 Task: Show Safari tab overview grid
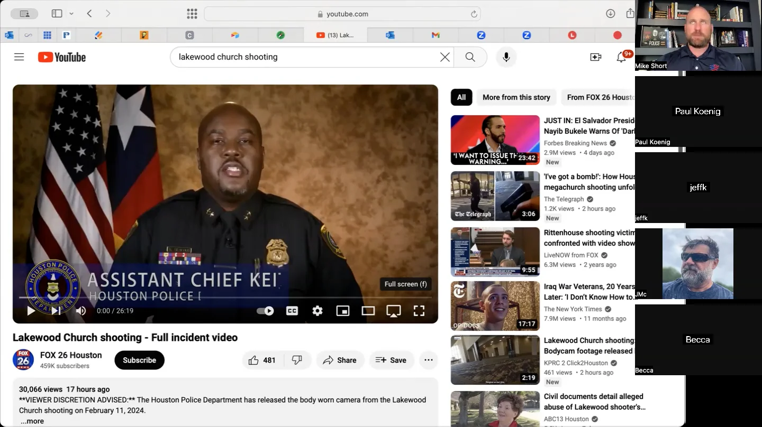point(192,14)
